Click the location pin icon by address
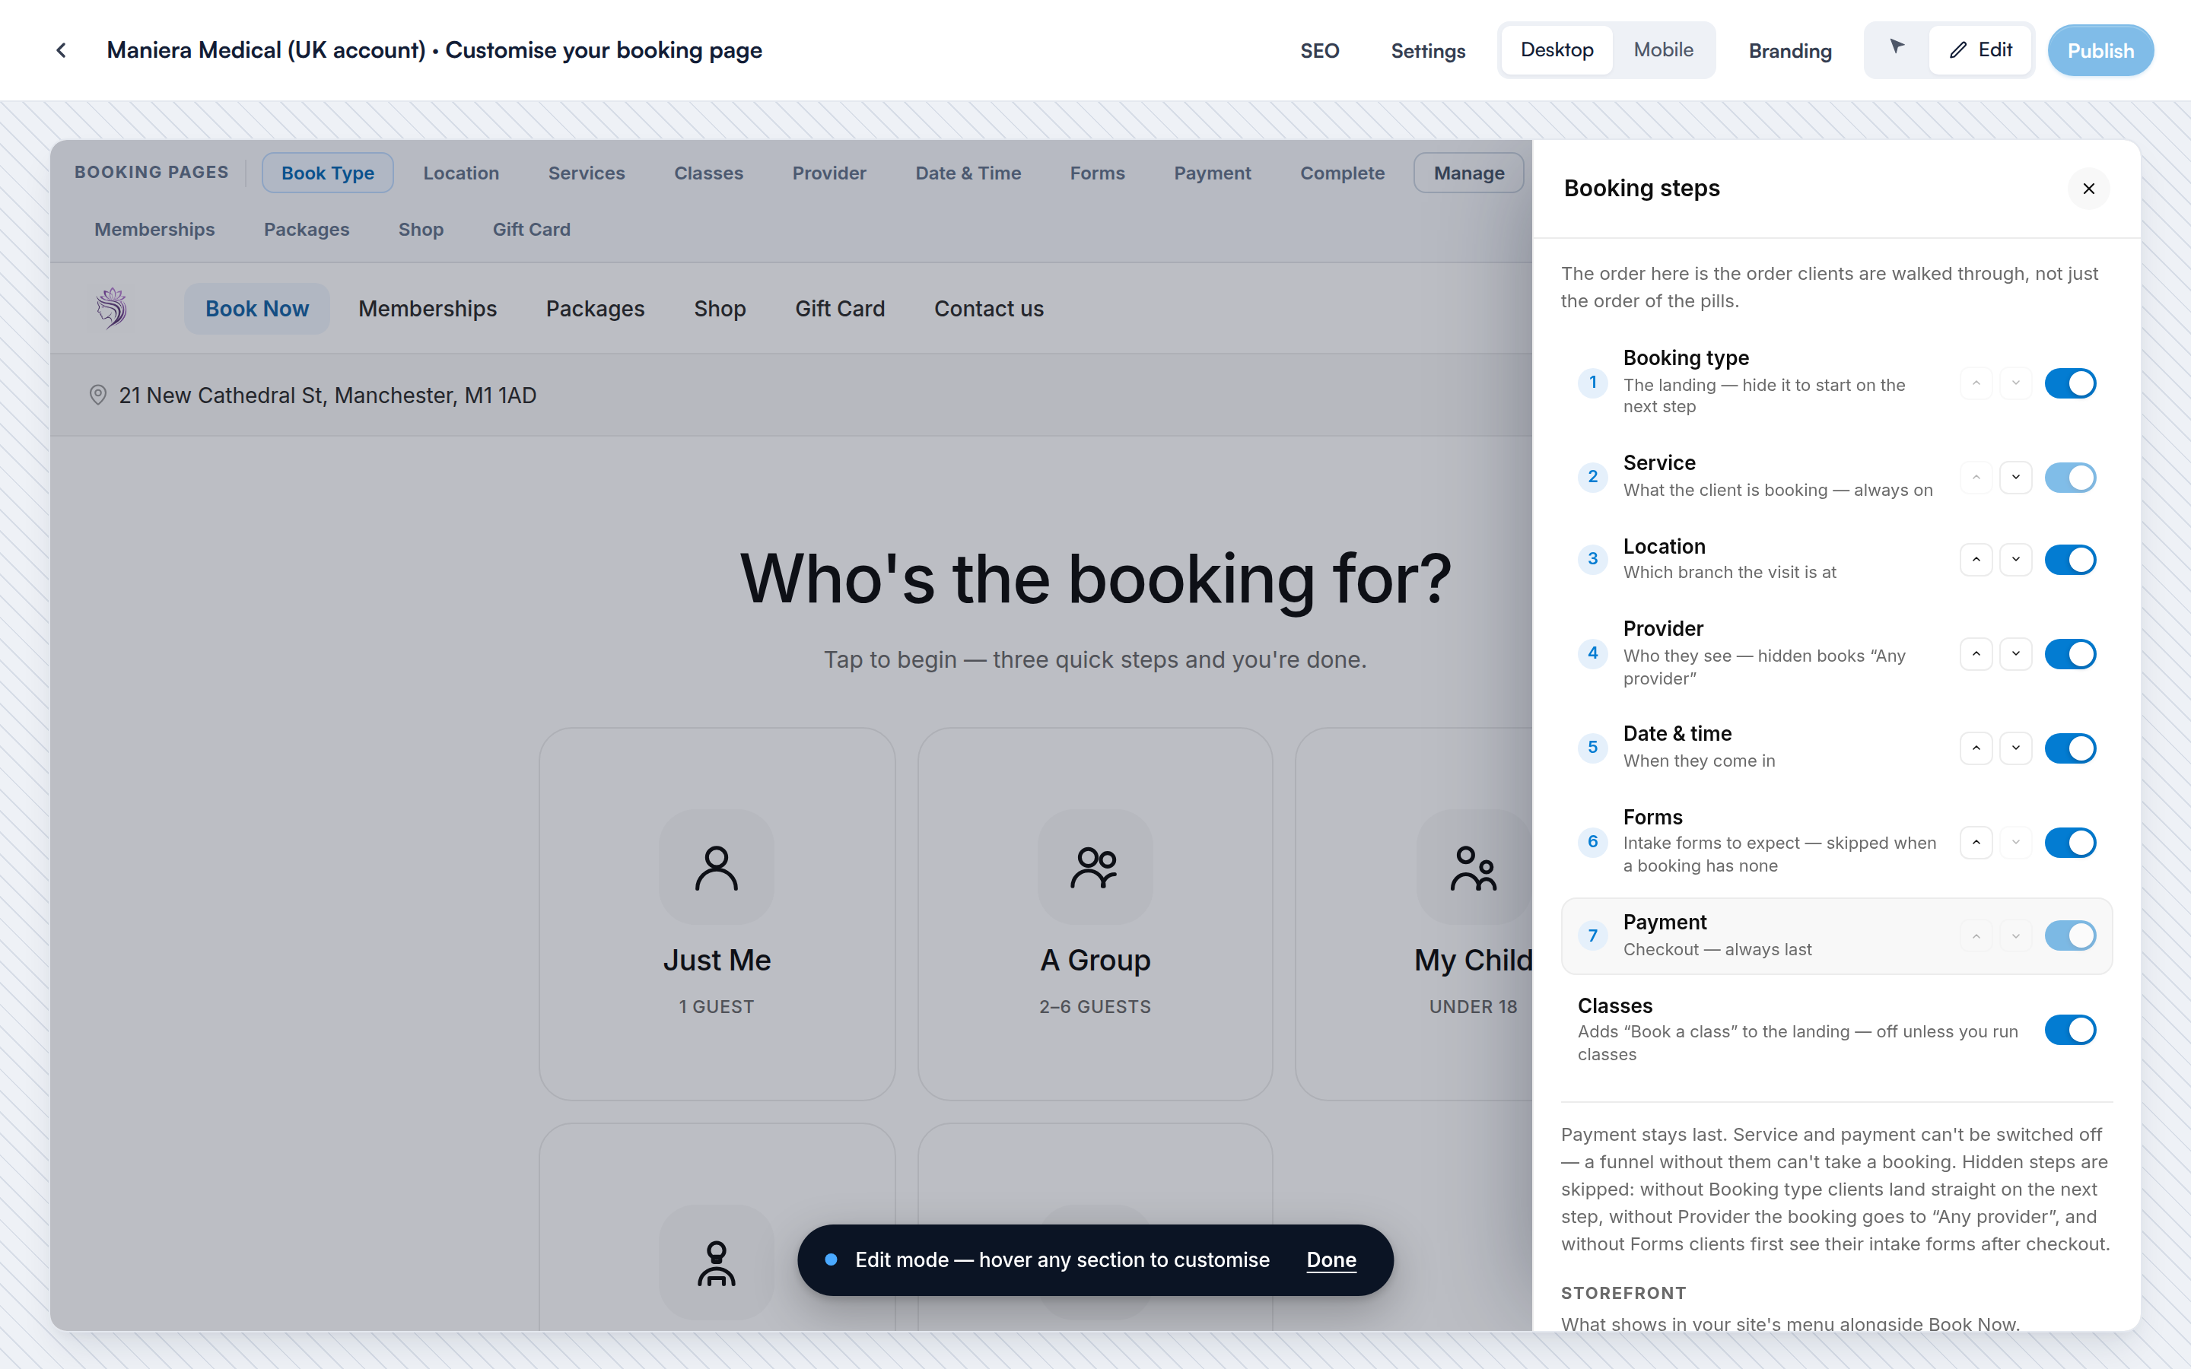This screenshot has width=2191, height=1369. click(x=98, y=395)
